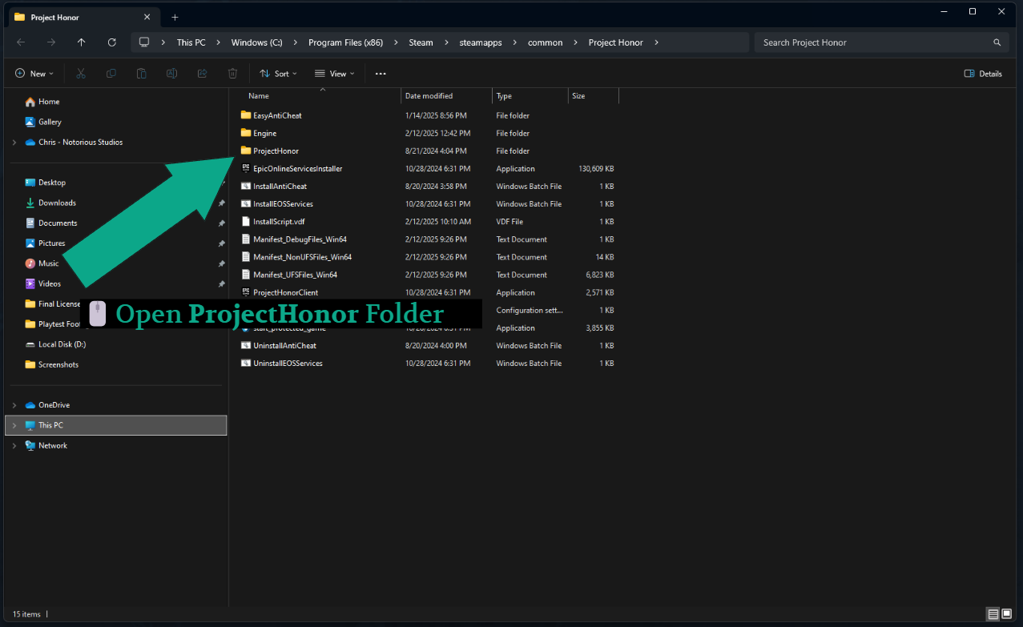Click the Program Files (x86) breadcrumb
The height and width of the screenshot is (627, 1023).
click(x=345, y=42)
